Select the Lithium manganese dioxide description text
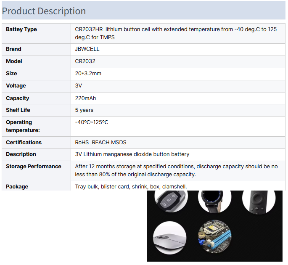Image resolution: width=288 pixels, height=265 pixels. tap(132, 154)
